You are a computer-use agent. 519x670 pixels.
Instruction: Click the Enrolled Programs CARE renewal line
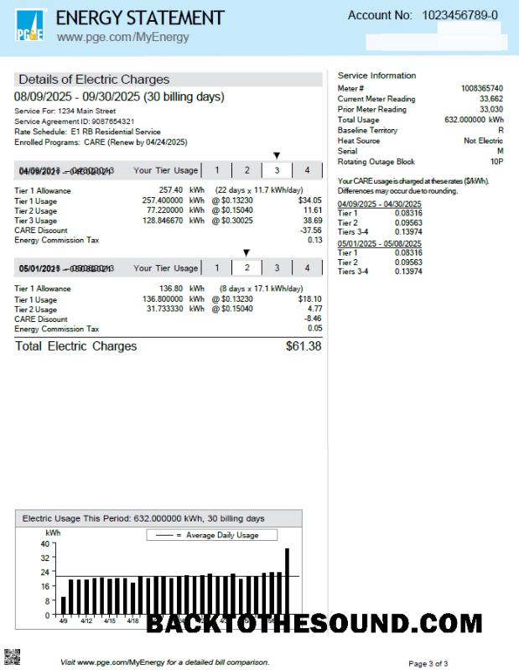(101, 142)
